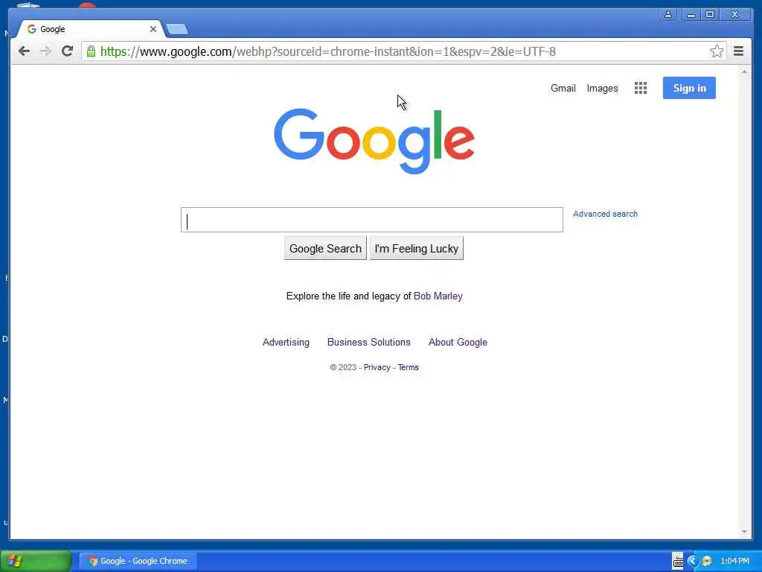Click the address bar URL
The height and width of the screenshot is (572, 762).
[327, 51]
